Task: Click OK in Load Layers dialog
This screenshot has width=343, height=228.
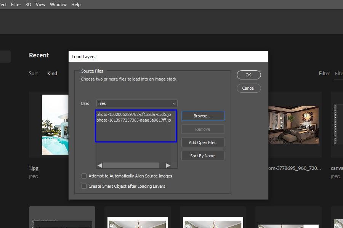Action: [x=248, y=75]
